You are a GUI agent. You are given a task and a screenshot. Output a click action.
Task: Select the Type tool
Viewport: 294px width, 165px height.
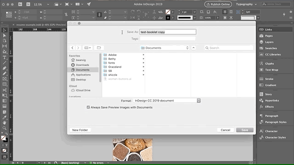pyautogui.click(x=5, y=57)
